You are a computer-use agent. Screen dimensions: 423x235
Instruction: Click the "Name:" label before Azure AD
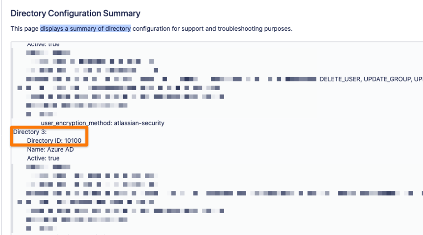point(36,149)
